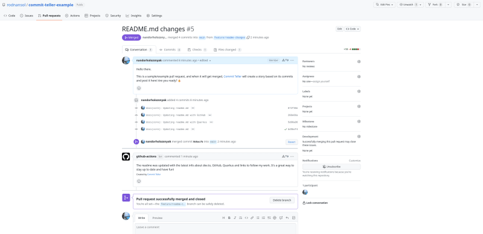Insert code using the comment toolbar icon
The image size is (483, 234).
tap(246, 218)
